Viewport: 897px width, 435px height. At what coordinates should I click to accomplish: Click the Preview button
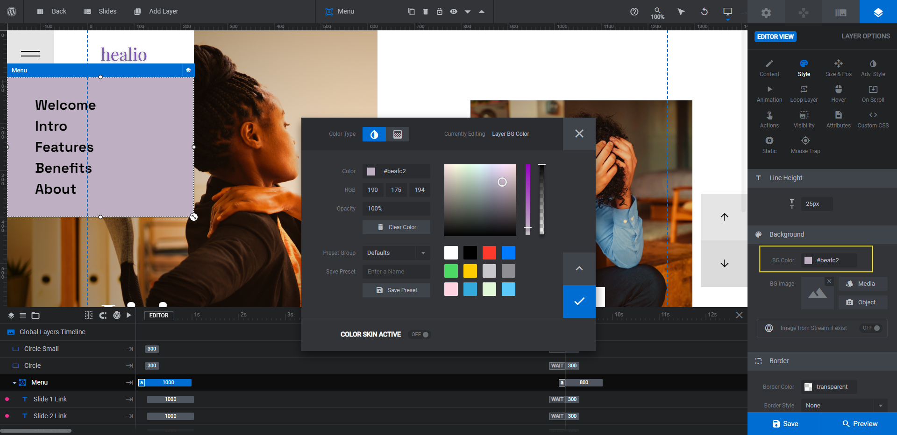click(860, 424)
